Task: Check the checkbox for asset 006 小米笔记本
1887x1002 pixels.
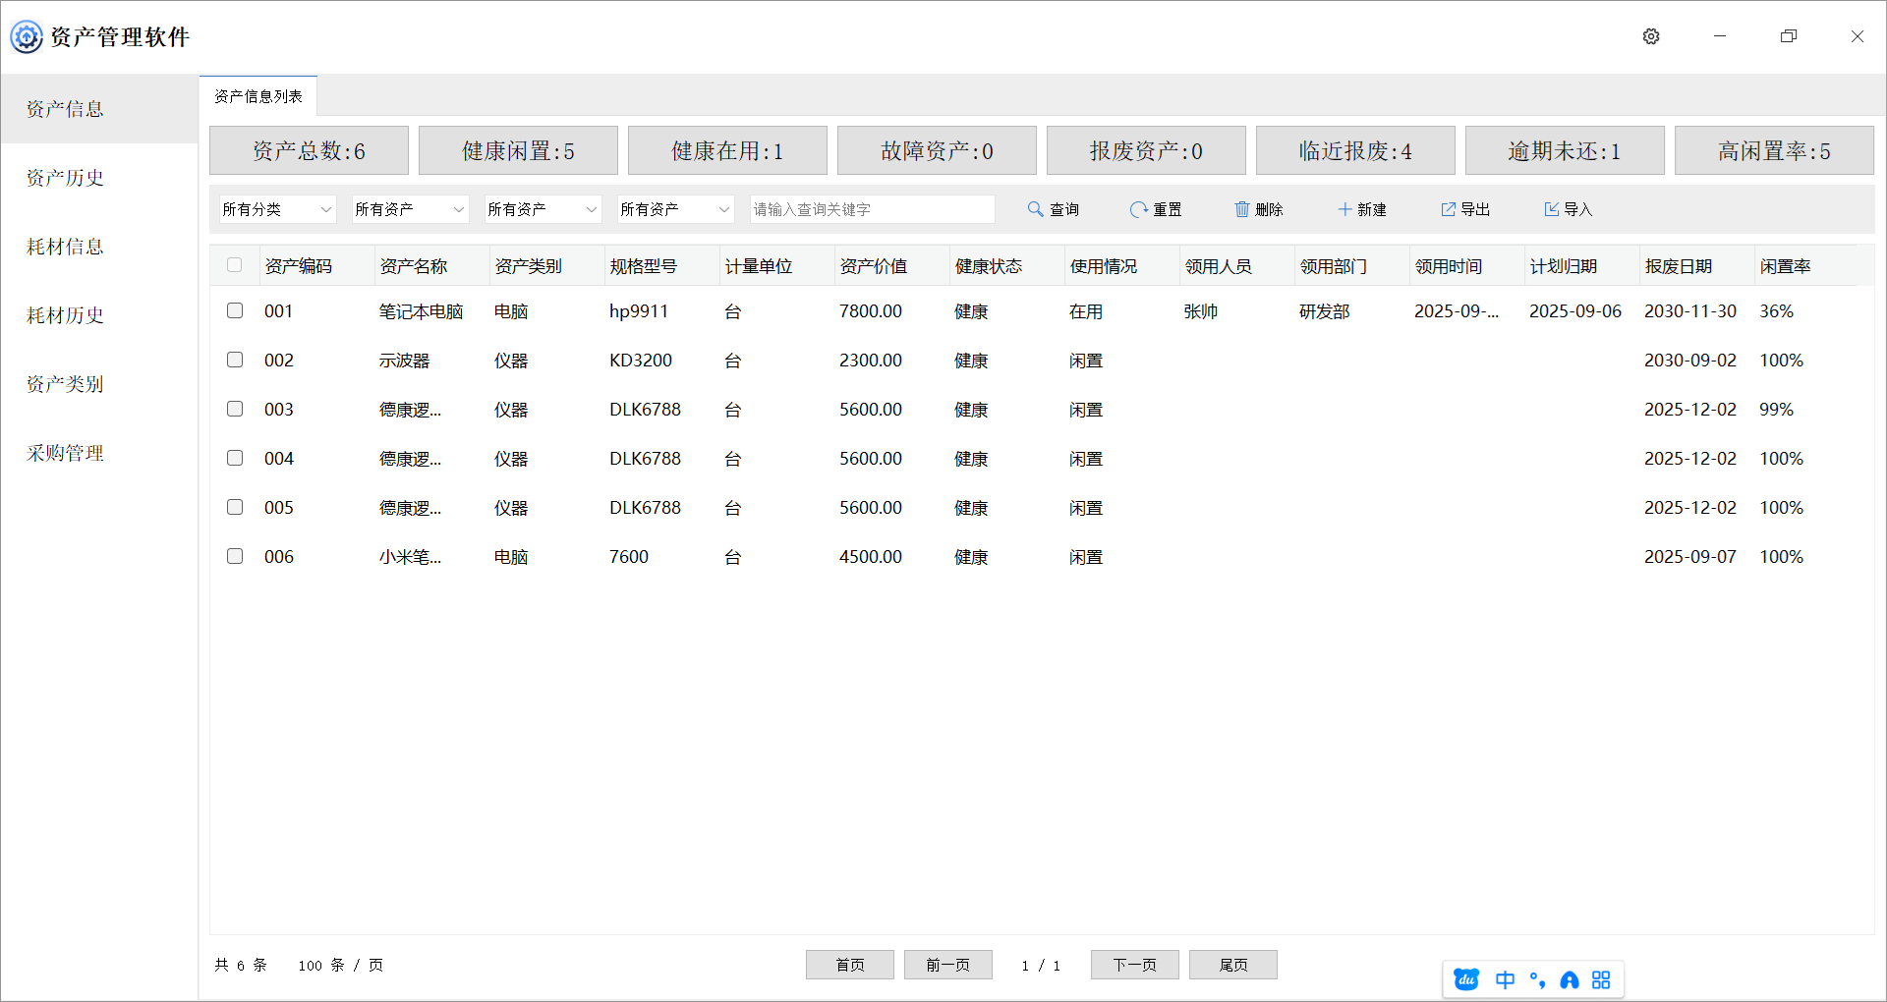Action: [x=234, y=556]
